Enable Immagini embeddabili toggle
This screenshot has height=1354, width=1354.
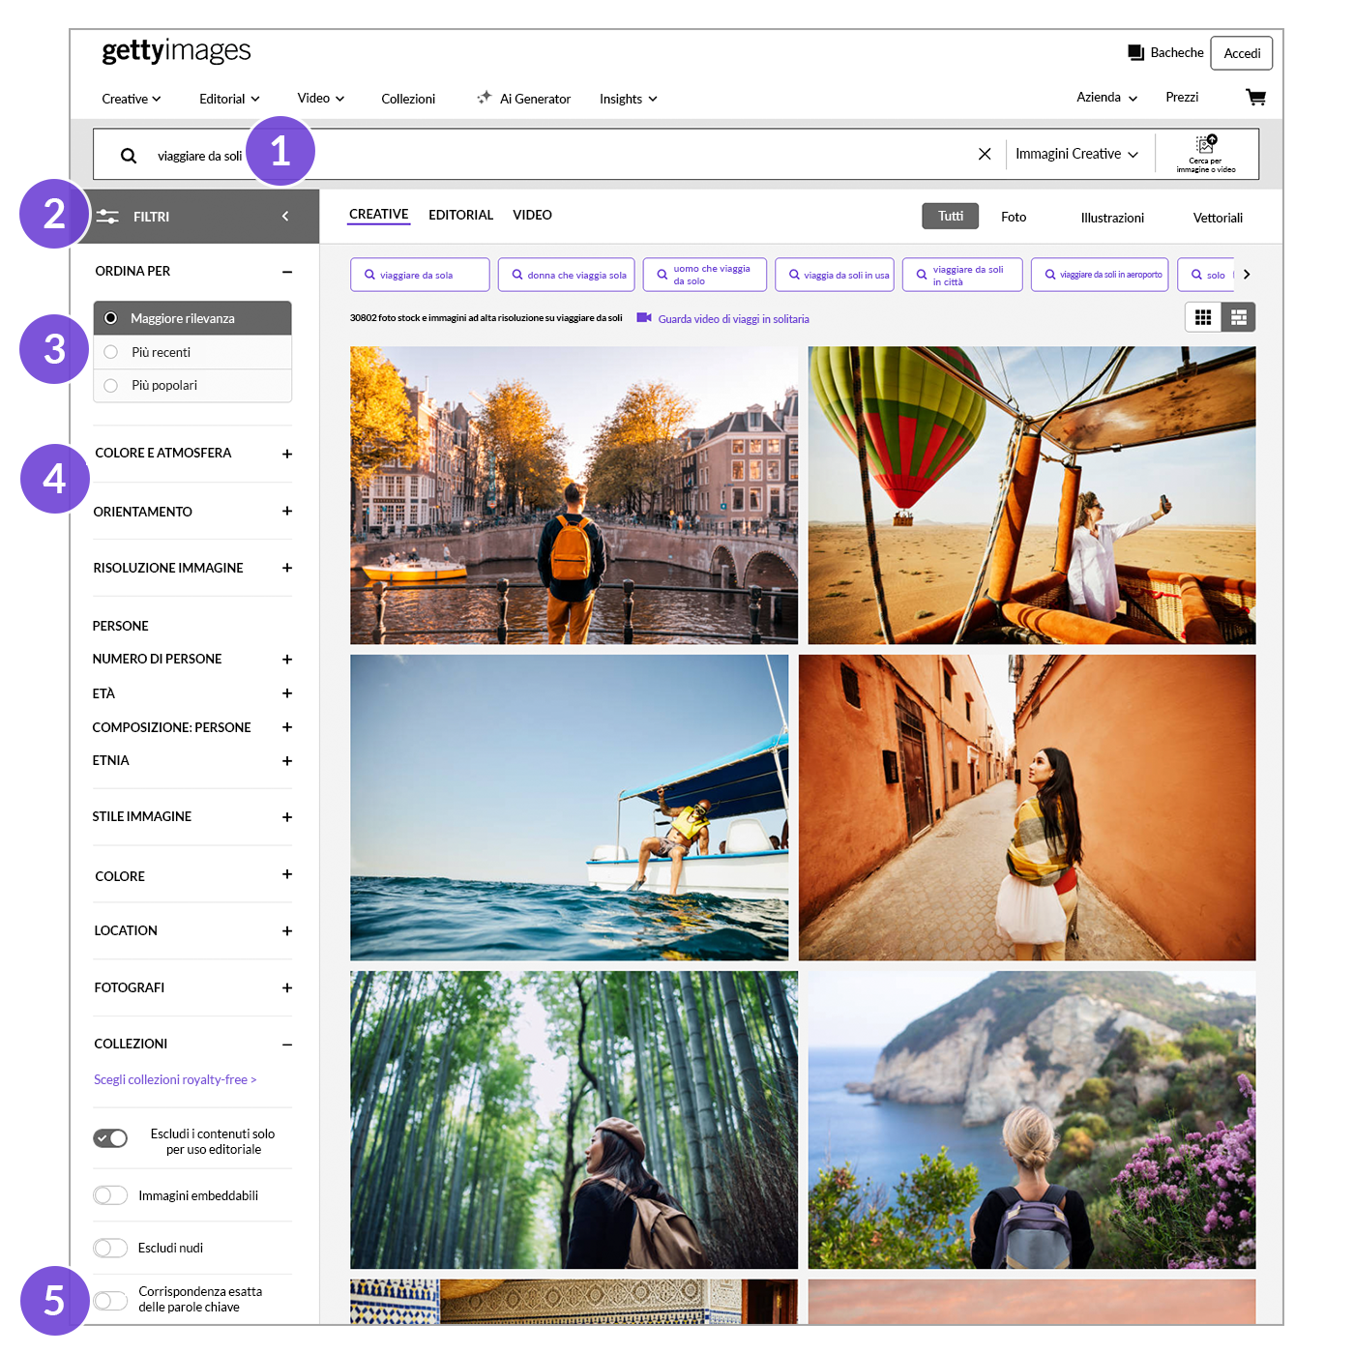coord(110,1195)
